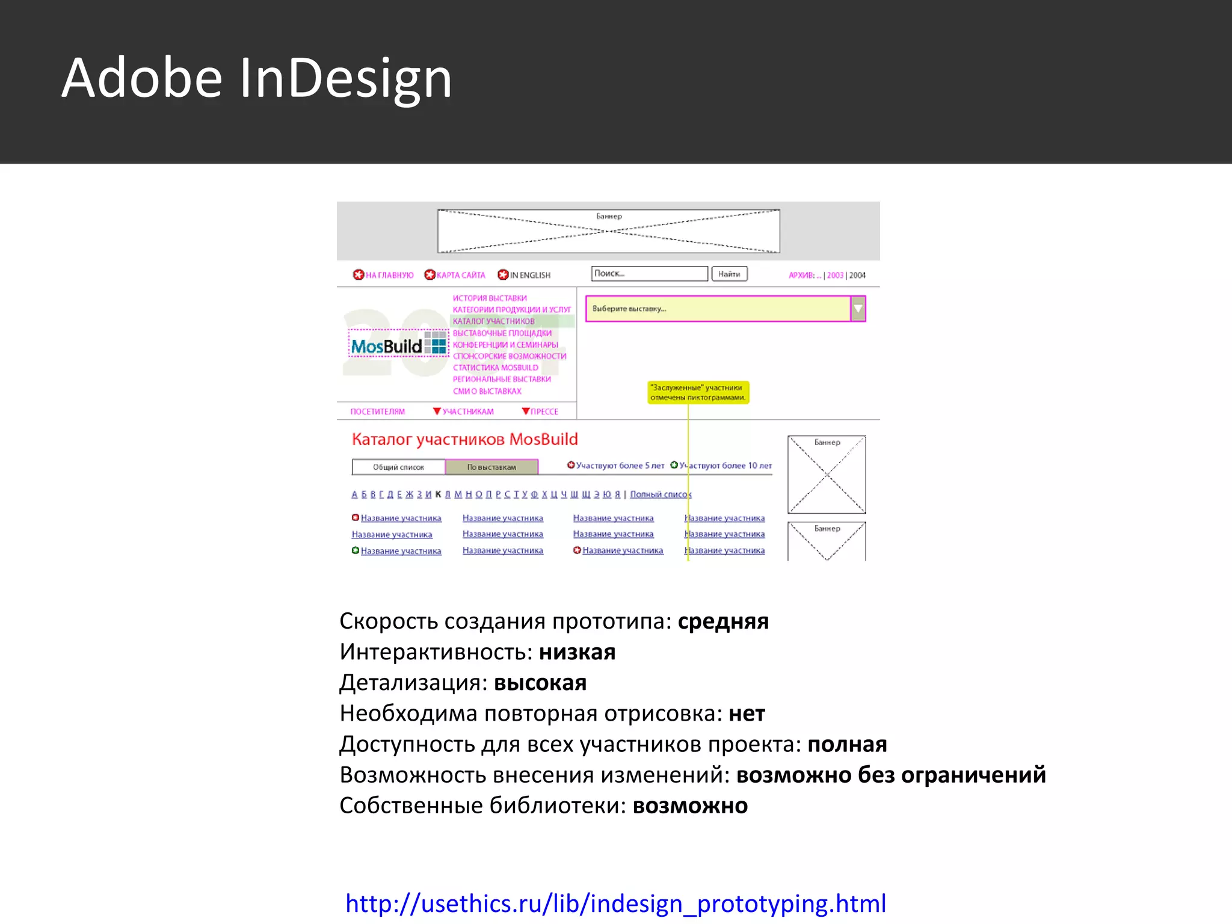
Task: Select ПОСЕТИТЕЛЯМ section
Action: tap(378, 411)
